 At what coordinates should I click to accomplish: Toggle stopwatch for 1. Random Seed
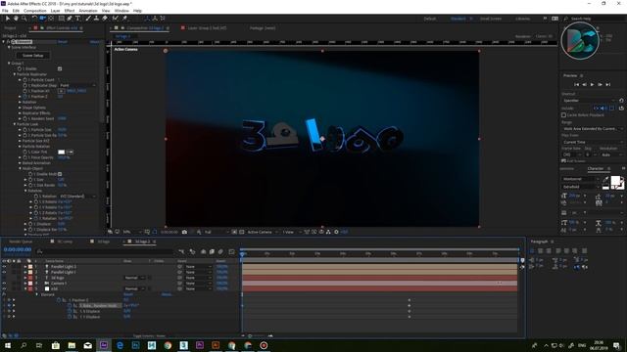24,118
